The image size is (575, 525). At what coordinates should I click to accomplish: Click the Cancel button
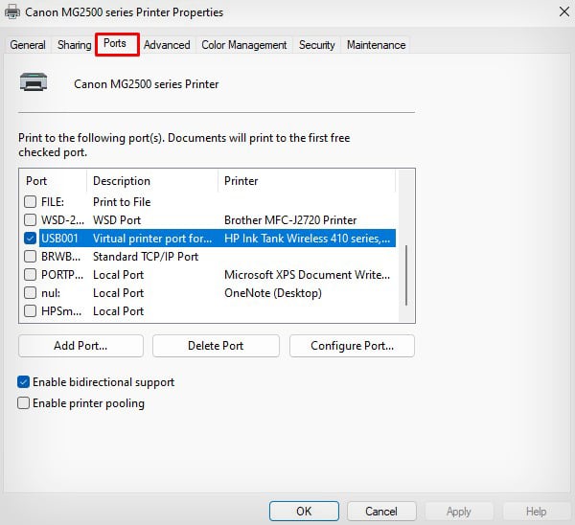(x=381, y=511)
